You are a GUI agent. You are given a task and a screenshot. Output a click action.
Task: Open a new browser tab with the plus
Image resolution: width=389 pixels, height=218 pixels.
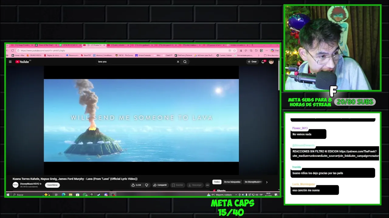pyautogui.click(x=252, y=45)
